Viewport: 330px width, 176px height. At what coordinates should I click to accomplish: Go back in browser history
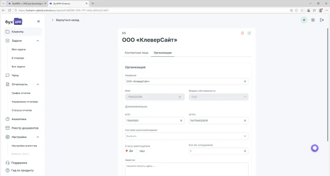point(3,11)
